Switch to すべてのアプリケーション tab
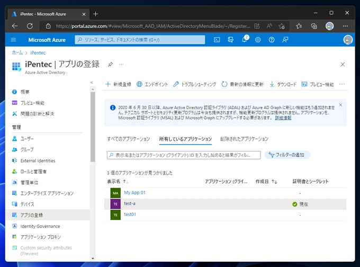The height and width of the screenshot is (267, 360). tap(128, 139)
